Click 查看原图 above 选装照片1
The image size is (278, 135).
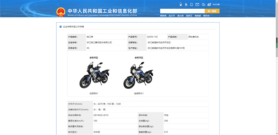pyautogui.click(x=139, y=58)
